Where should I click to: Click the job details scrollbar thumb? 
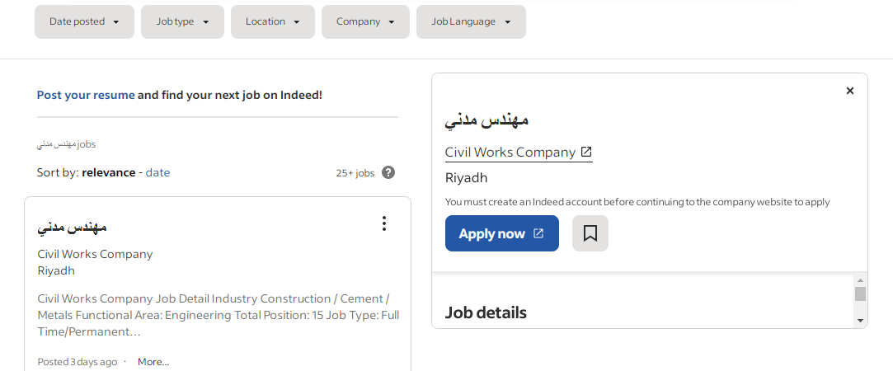coord(860,294)
